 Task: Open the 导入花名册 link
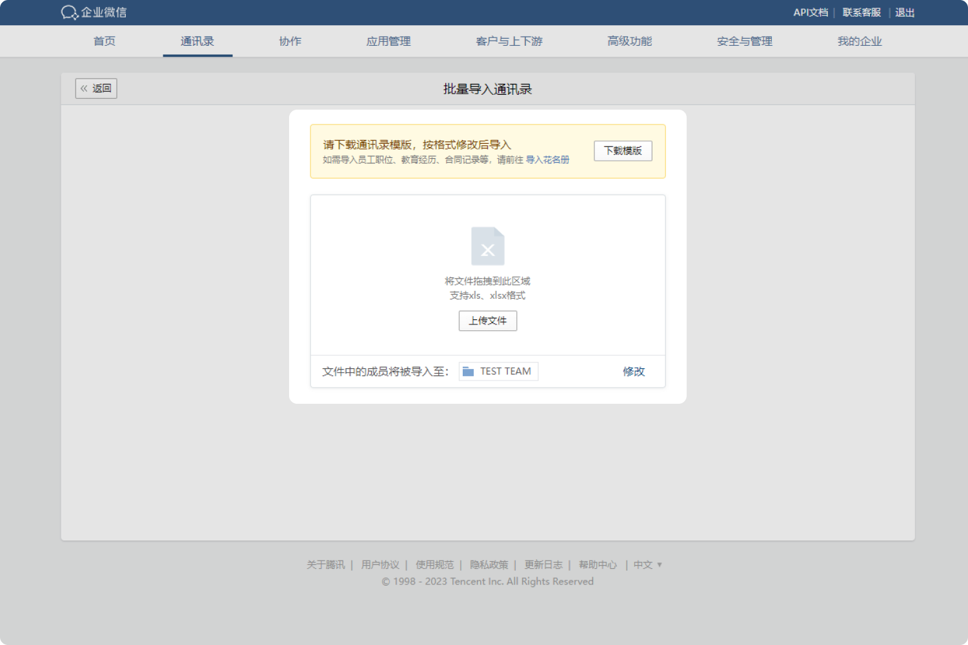547,160
